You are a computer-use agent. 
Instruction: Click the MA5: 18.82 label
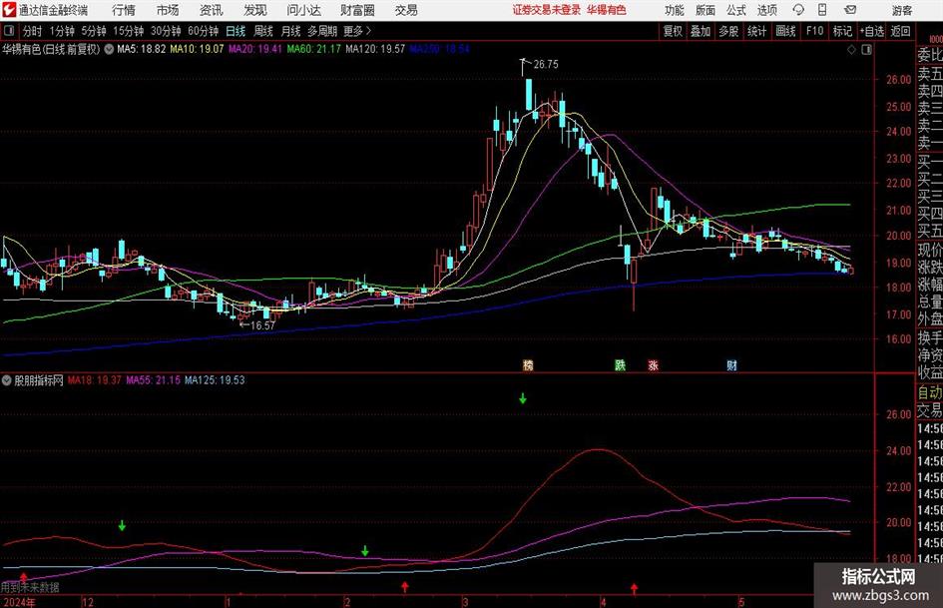[142, 49]
